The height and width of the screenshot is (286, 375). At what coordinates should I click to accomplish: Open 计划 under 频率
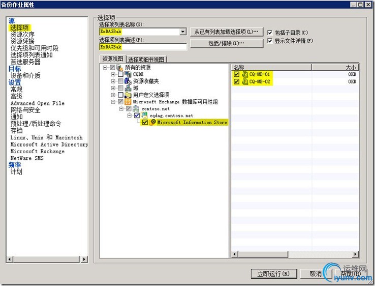click(x=16, y=171)
